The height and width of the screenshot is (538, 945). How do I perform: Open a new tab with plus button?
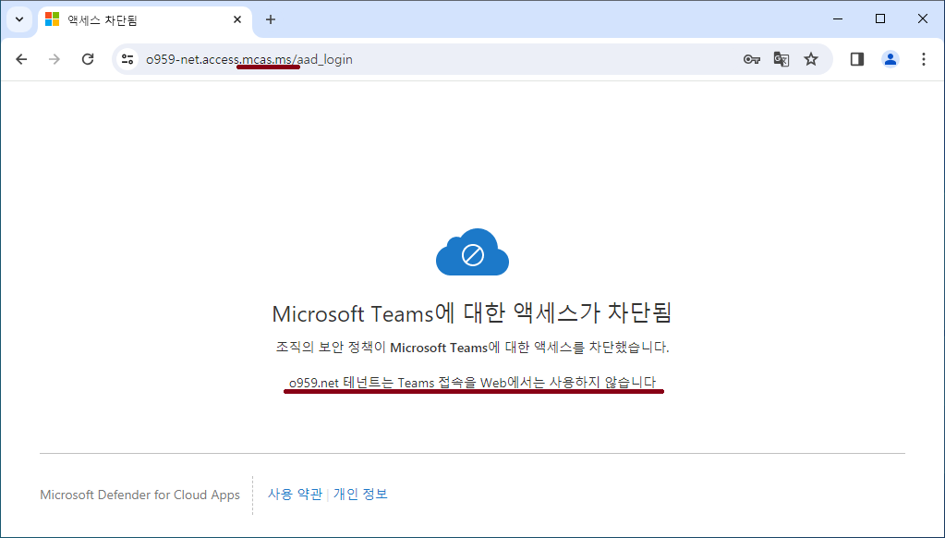pyautogui.click(x=271, y=20)
